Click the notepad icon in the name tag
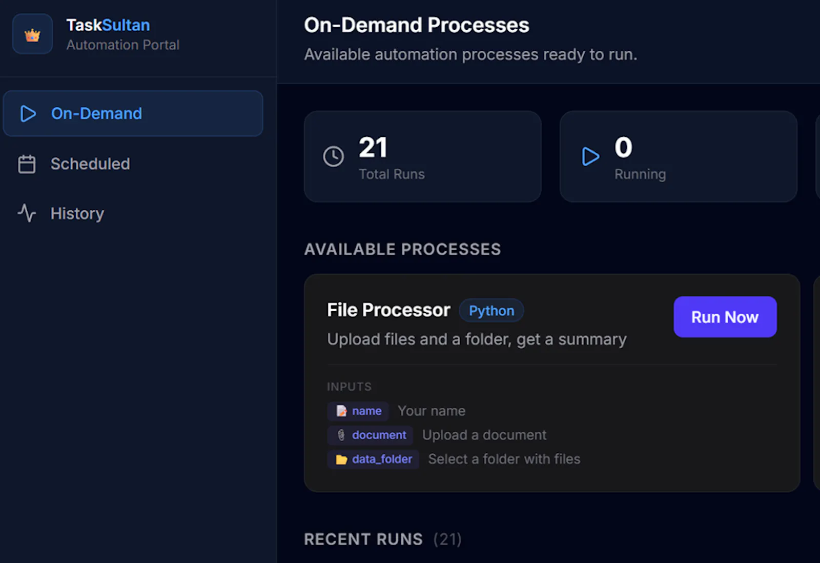Image resolution: width=820 pixels, height=563 pixels. pos(341,411)
